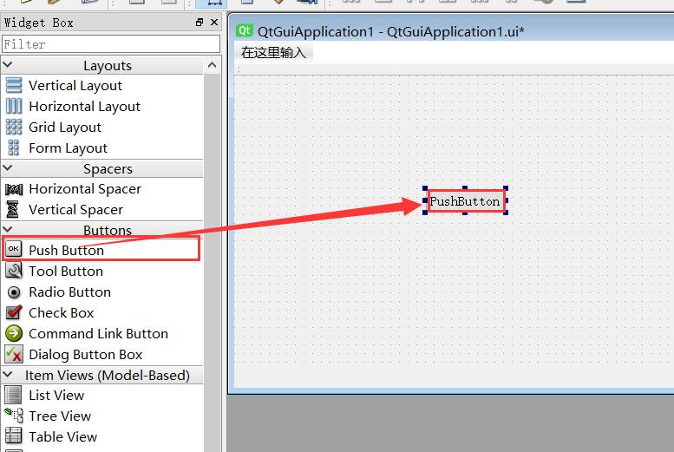Select the Radio Button widget

(69, 292)
